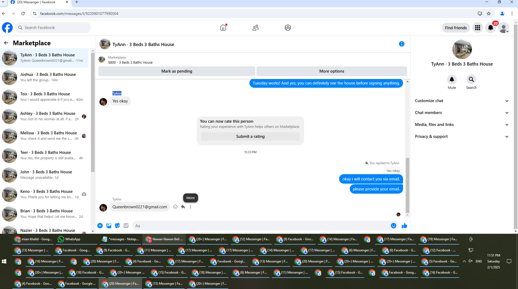This screenshot has width=518, height=289.
Task: Open new browser tab
Action: point(77,2)
